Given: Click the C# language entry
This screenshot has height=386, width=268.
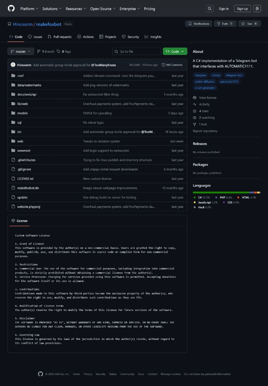Looking at the screenshot, I should click(x=202, y=197).
